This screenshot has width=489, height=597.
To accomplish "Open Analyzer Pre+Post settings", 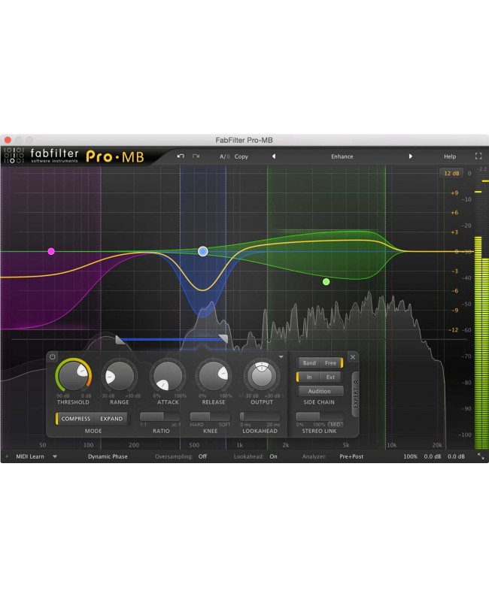I will [x=351, y=456].
